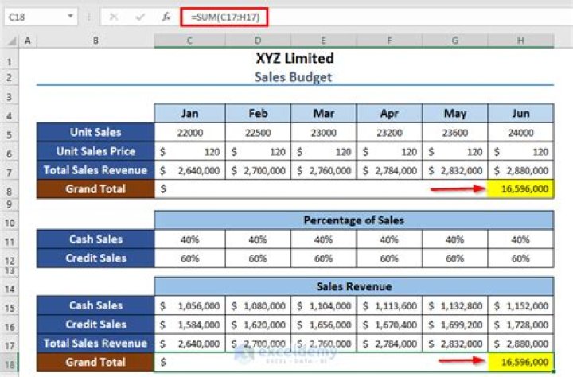Click the Insert Function fx icon
The width and height of the screenshot is (573, 377).
coord(165,16)
